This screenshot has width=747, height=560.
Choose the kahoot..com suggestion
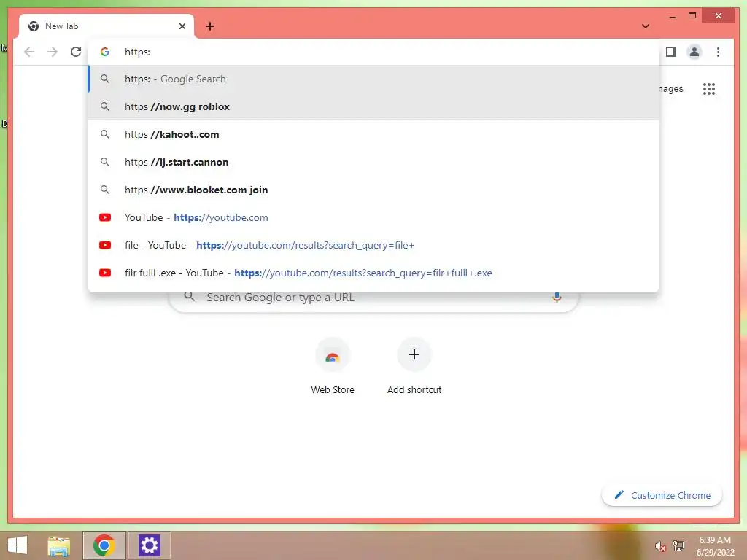click(x=373, y=134)
